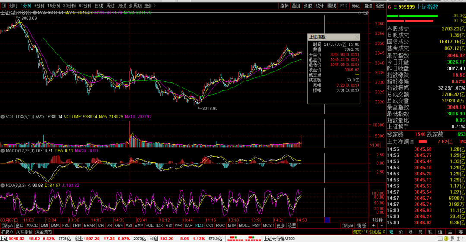This screenshot has width=466, height=242.
Task: Collapse the 侧边栏 sidebar
Action: coord(377,232)
